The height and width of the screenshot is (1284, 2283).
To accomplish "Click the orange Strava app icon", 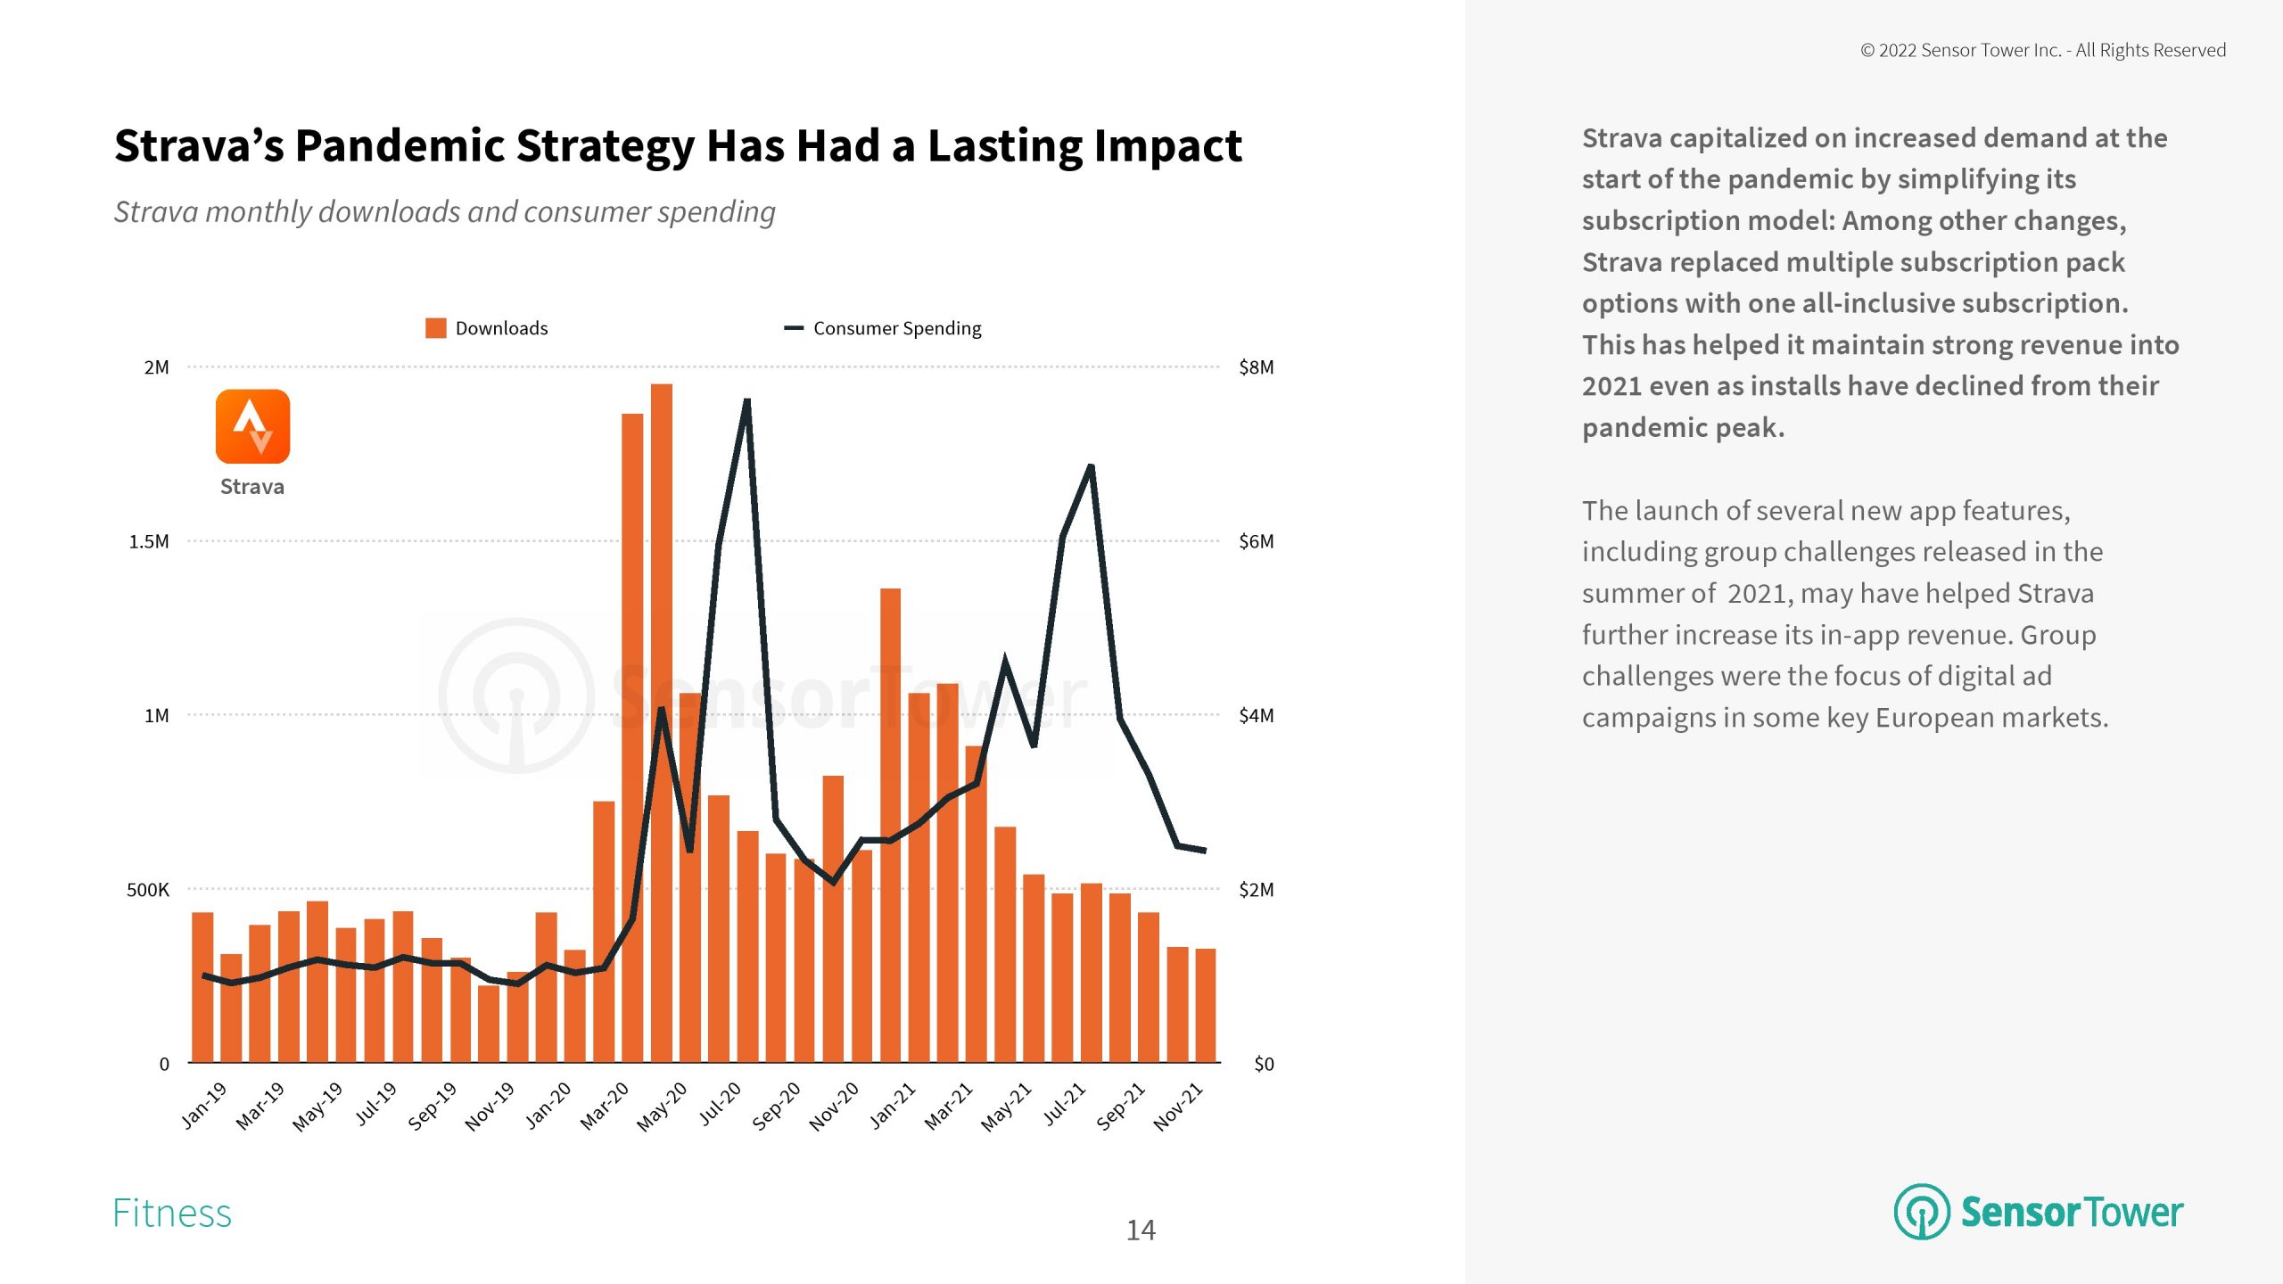I will pos(252,426).
